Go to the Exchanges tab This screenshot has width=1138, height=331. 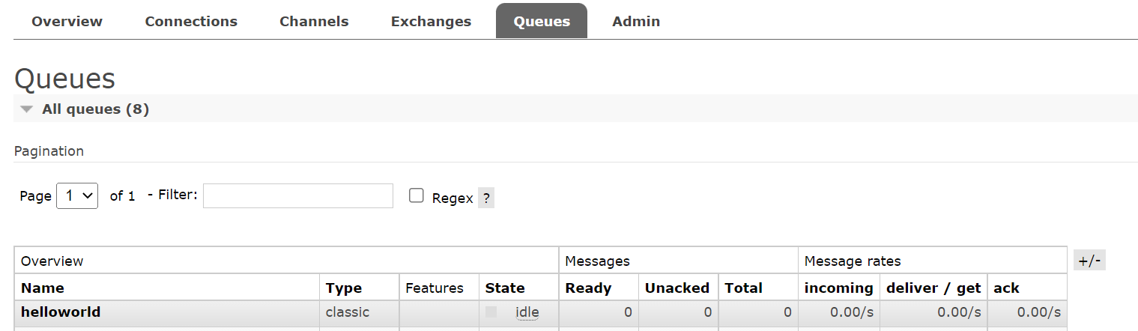coord(431,21)
